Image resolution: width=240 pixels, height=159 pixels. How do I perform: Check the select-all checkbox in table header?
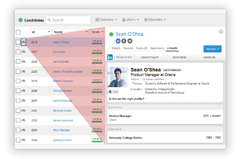pyautogui.click(x=18, y=32)
